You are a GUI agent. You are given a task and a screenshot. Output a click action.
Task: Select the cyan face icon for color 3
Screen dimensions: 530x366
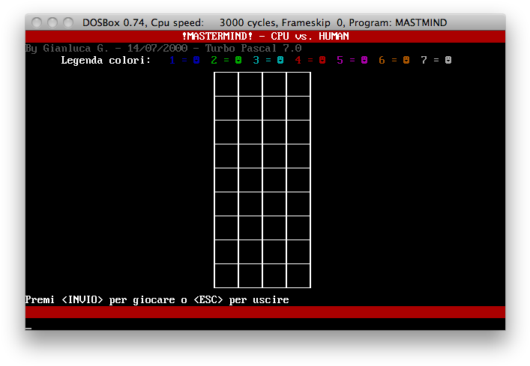click(x=280, y=60)
